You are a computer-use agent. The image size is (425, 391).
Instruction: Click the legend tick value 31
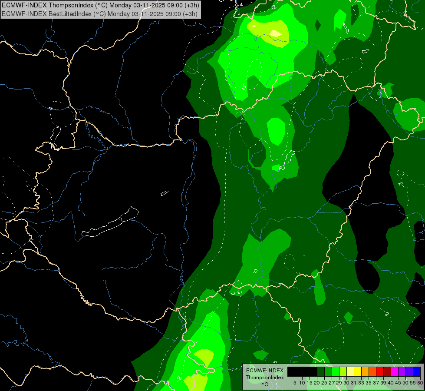coord(354,383)
